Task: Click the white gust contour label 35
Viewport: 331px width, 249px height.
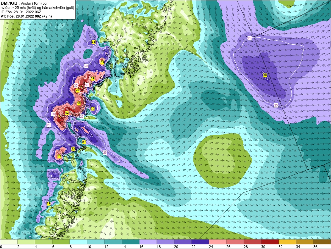Action: coord(76,85)
